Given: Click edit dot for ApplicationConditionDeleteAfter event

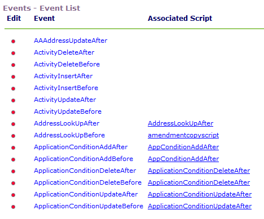Looking at the screenshot, I should 13,171.
